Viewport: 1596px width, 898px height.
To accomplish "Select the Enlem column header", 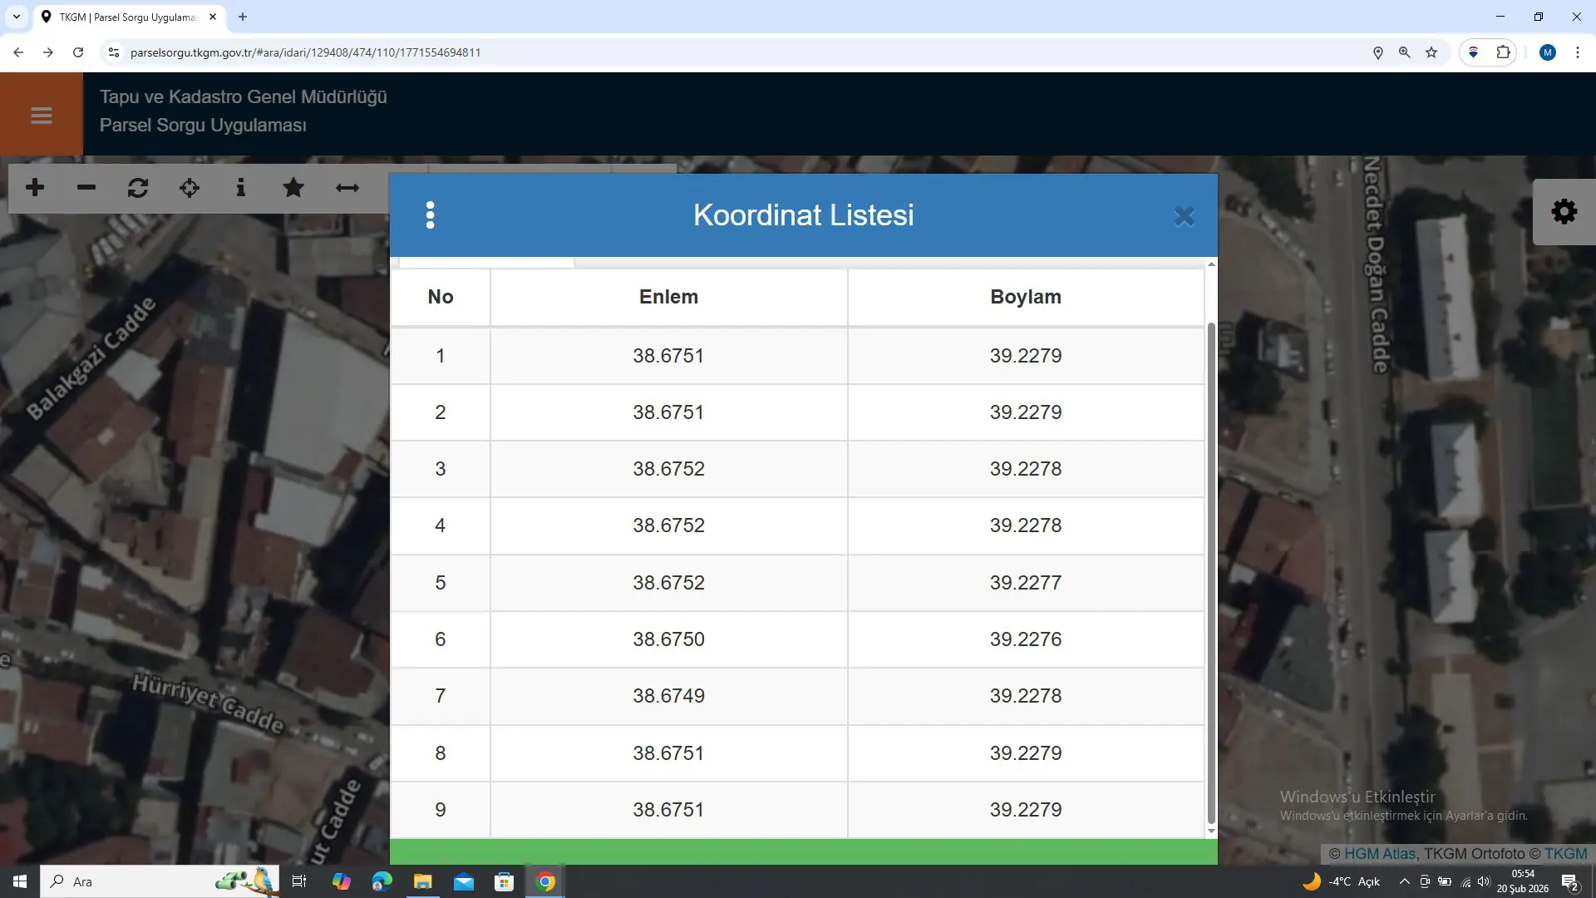I will [668, 297].
